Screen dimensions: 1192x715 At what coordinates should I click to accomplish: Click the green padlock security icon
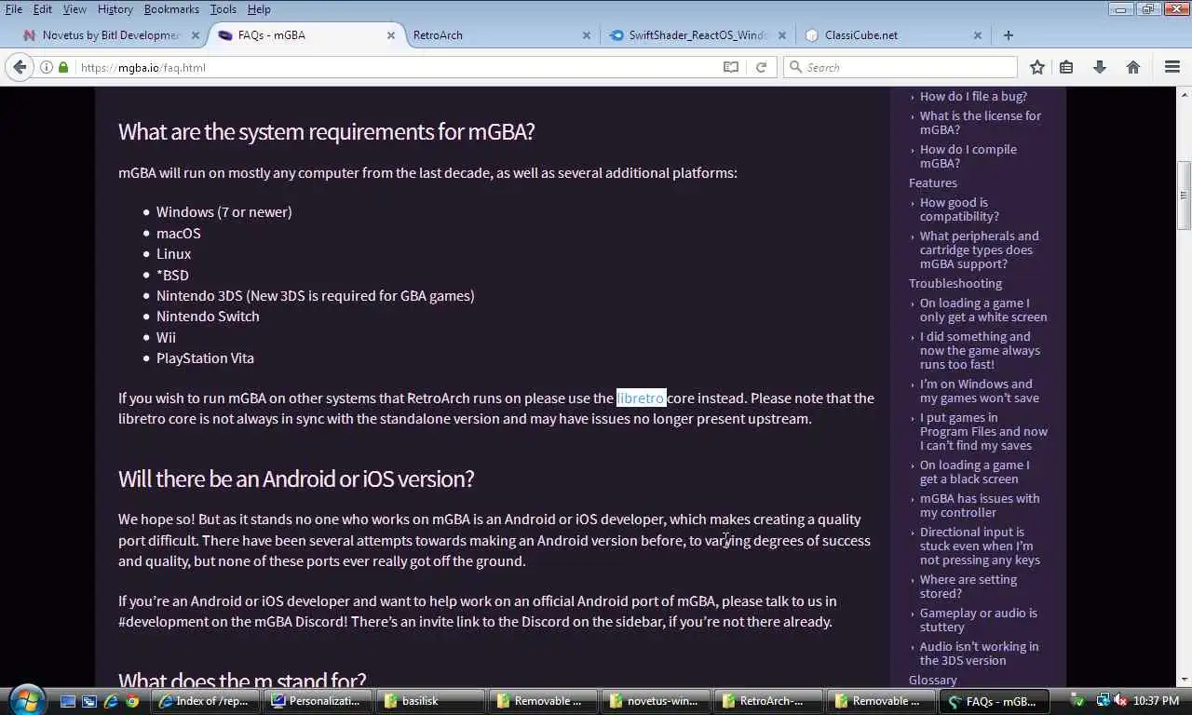pyautogui.click(x=63, y=67)
